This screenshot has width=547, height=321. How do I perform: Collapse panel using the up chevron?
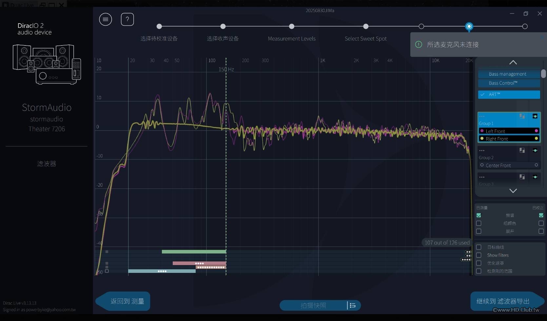click(x=513, y=62)
